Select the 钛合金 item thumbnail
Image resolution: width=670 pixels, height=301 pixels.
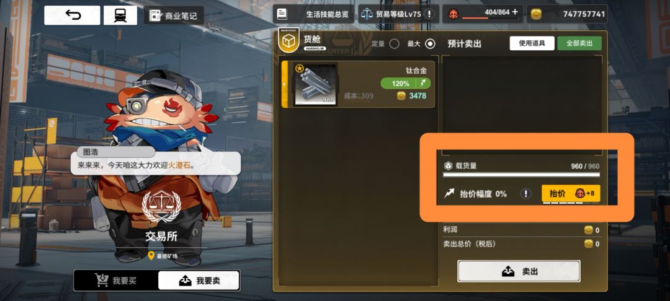pyautogui.click(x=315, y=84)
